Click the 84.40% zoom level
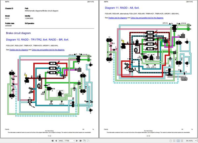Screen dimensions: 198x143 (189, 141)
